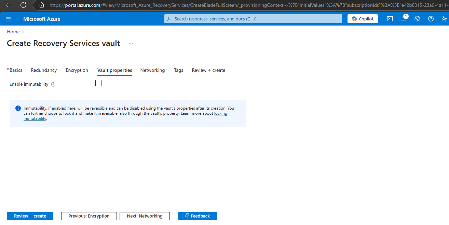Open the Tags tab
The height and width of the screenshot is (225, 449).
point(179,70)
